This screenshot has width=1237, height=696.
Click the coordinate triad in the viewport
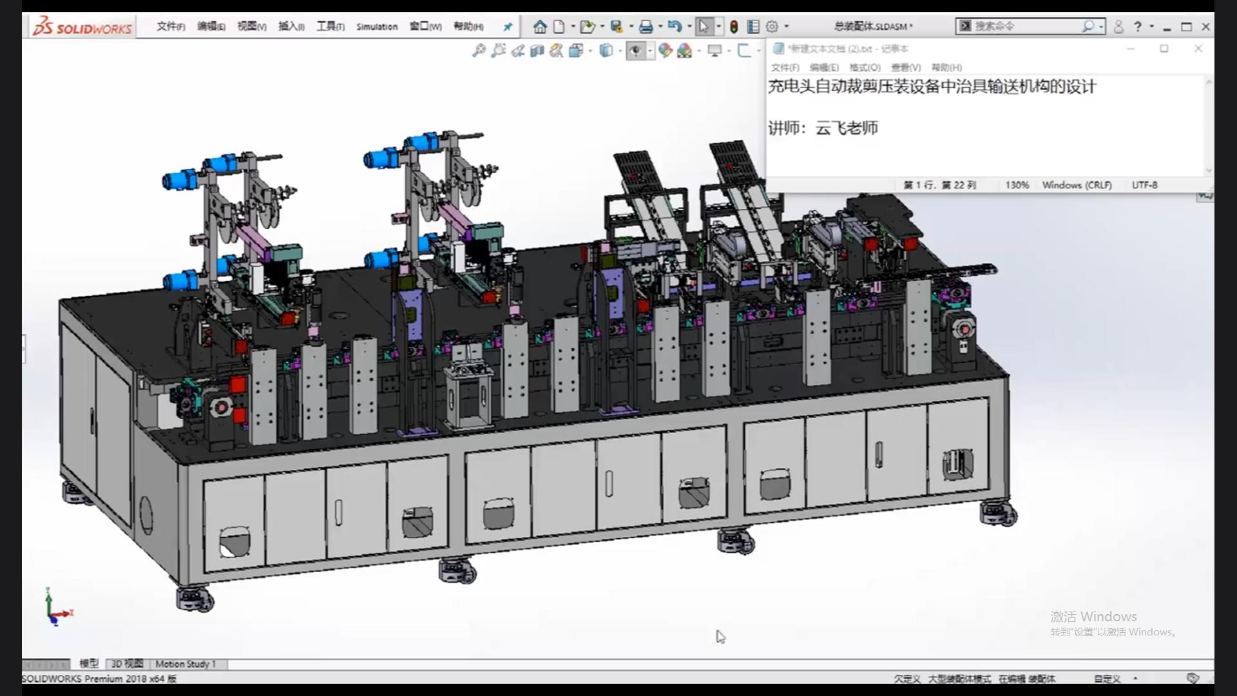tap(58, 607)
